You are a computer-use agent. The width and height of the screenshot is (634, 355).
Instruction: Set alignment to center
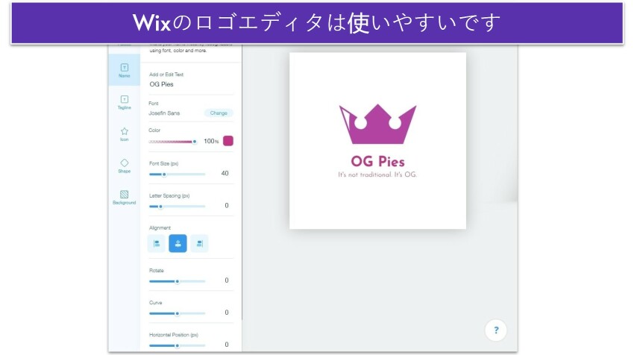[178, 243]
